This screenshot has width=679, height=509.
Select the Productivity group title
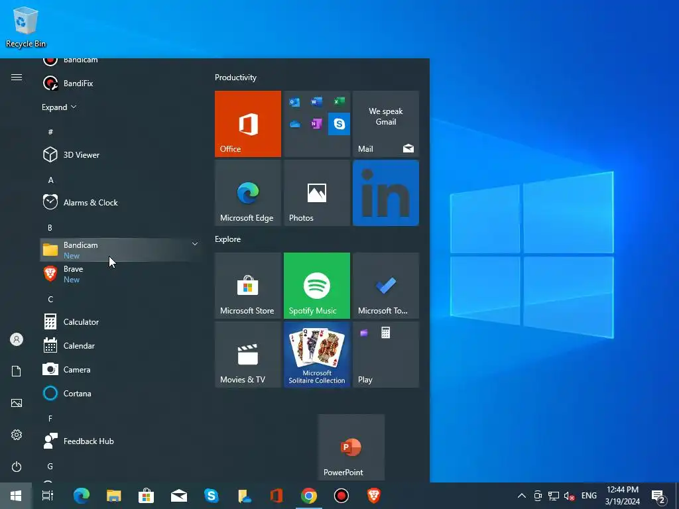pos(235,78)
